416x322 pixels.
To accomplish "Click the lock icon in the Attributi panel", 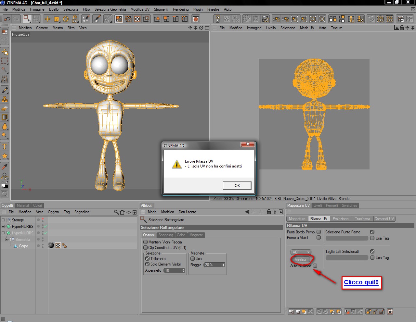I will [x=269, y=212].
